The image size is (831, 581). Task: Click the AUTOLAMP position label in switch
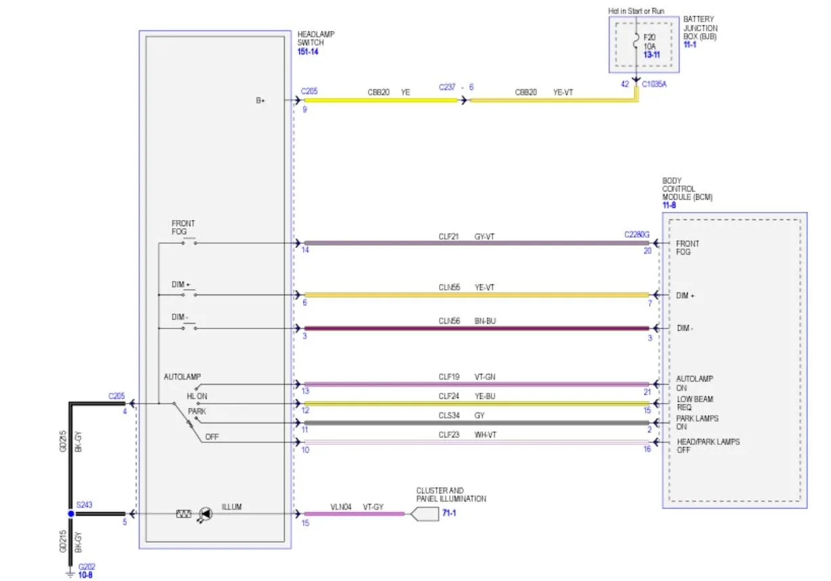pyautogui.click(x=182, y=376)
